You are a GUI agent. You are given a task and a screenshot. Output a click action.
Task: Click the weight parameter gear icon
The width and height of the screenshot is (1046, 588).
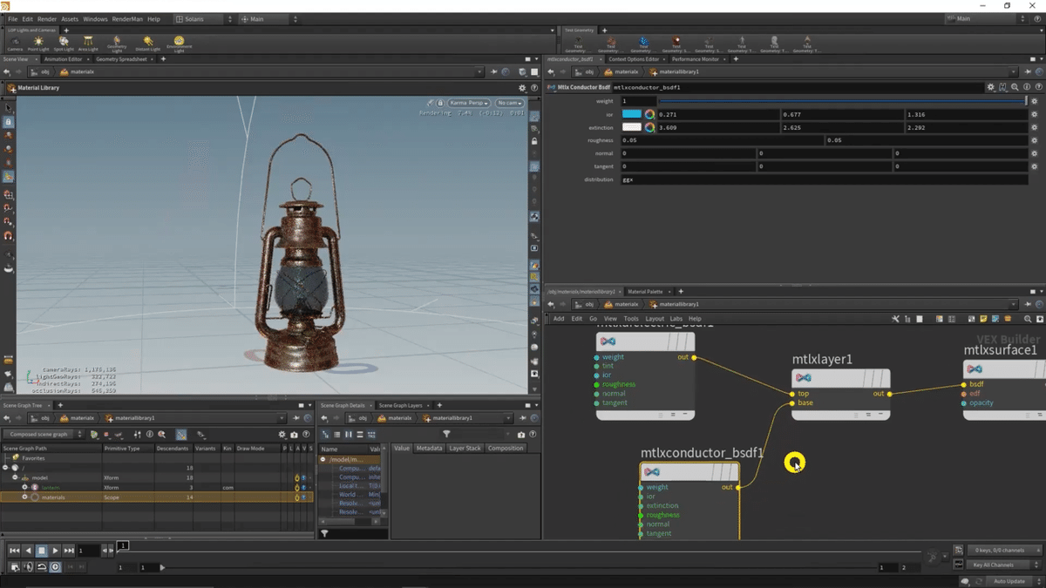pos(1035,102)
